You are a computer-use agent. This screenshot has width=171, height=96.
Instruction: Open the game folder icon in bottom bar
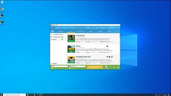pyautogui.click(x=114, y=67)
